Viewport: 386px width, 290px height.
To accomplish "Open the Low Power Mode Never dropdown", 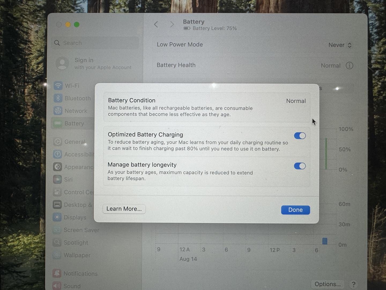I will click(340, 45).
